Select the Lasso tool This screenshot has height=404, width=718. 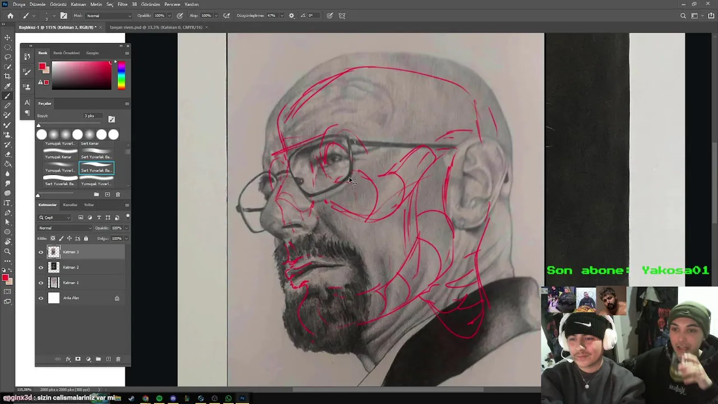pyautogui.click(x=7, y=57)
